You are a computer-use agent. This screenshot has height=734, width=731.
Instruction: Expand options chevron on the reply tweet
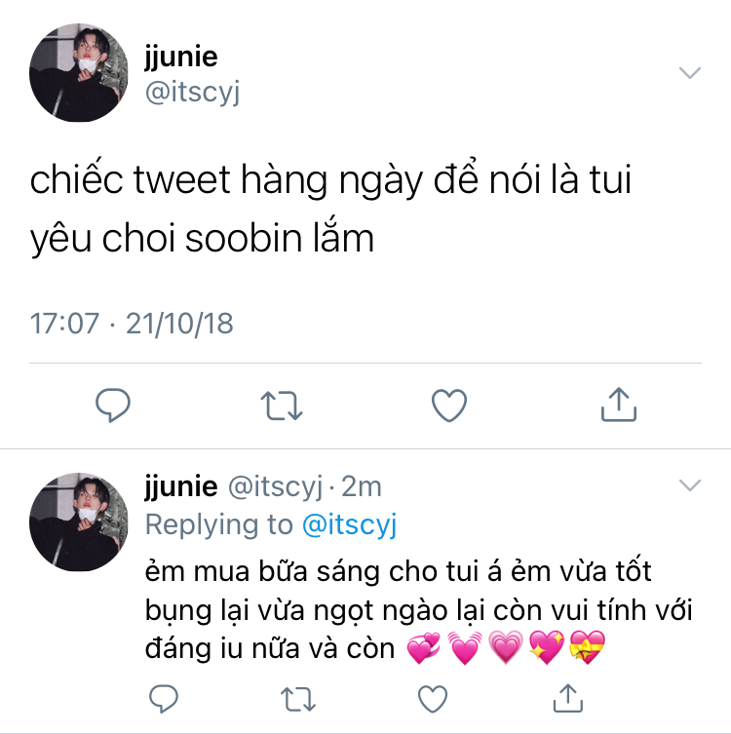690,485
